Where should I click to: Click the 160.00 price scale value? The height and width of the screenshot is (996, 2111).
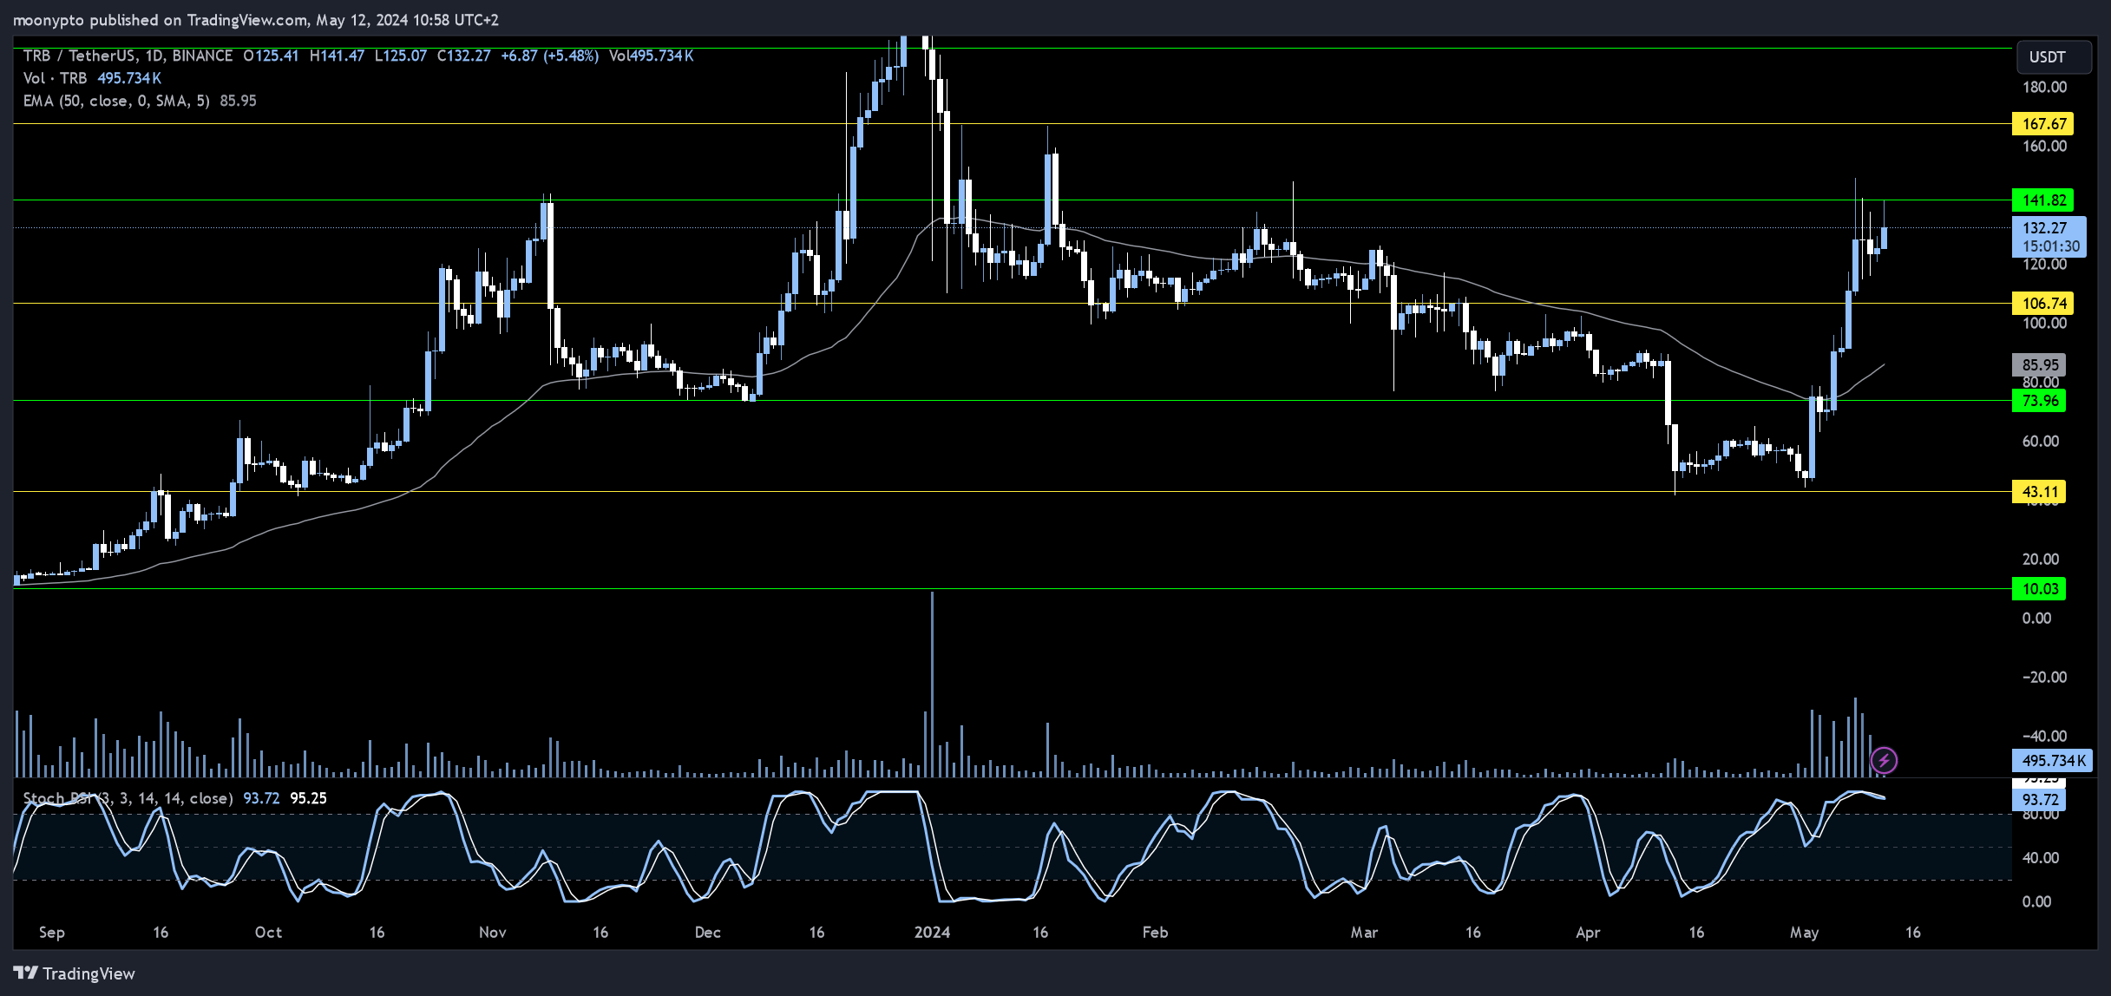point(2044,147)
